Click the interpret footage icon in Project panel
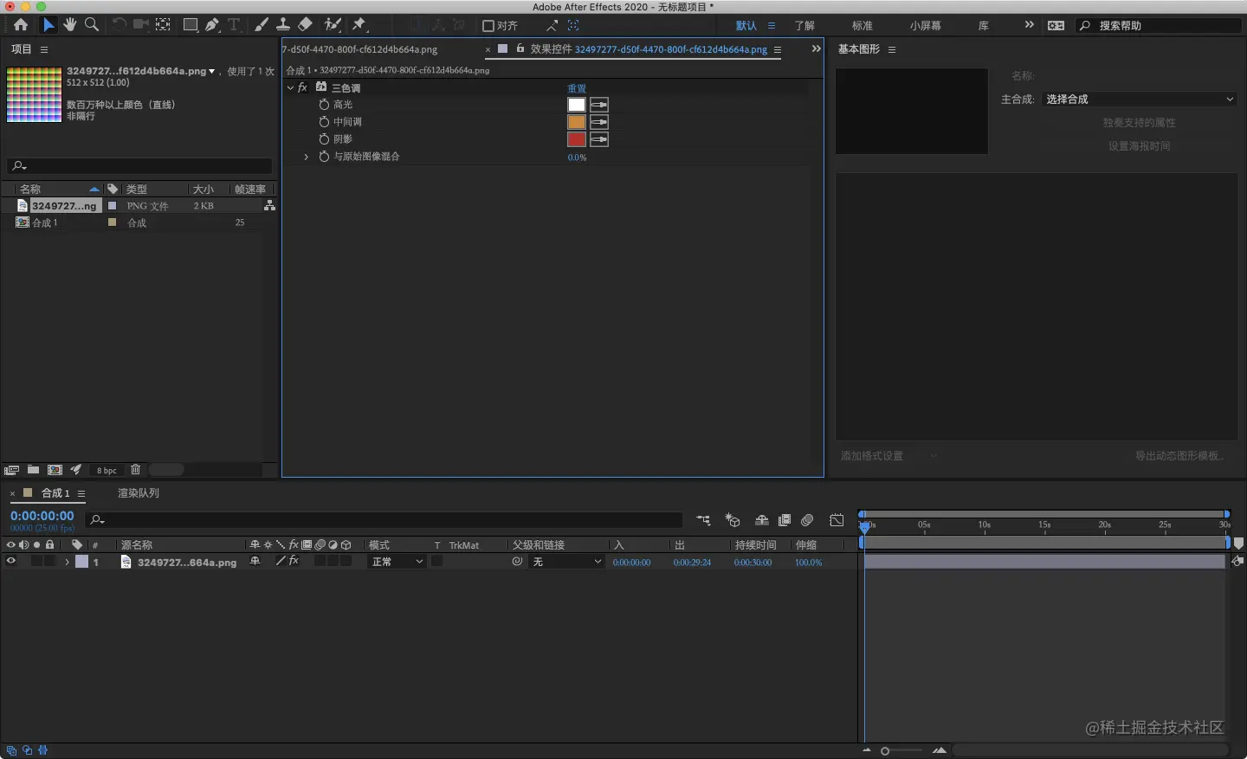Image resolution: width=1247 pixels, height=759 pixels. [x=11, y=470]
